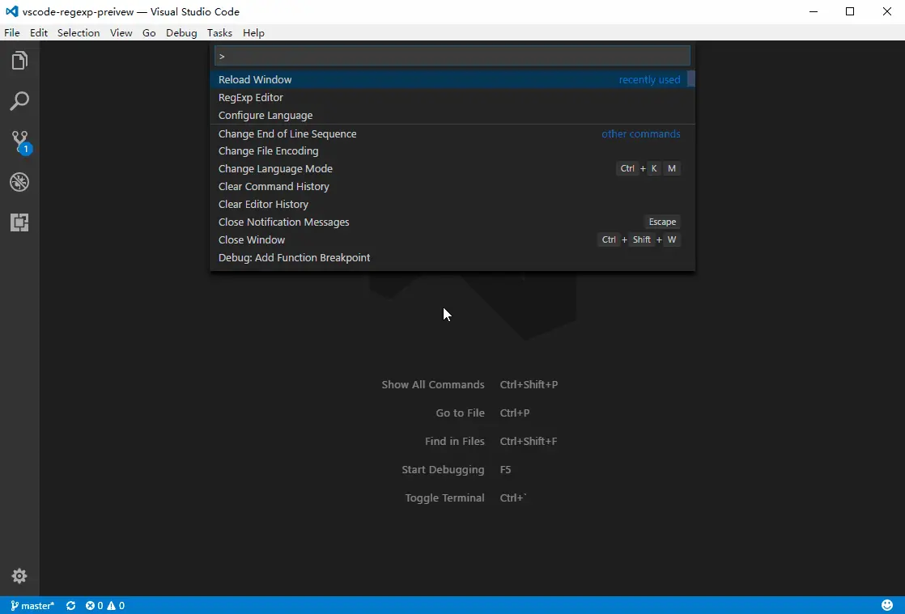Click the feedback smiley in status bar
This screenshot has height=614, width=905.
(887, 605)
